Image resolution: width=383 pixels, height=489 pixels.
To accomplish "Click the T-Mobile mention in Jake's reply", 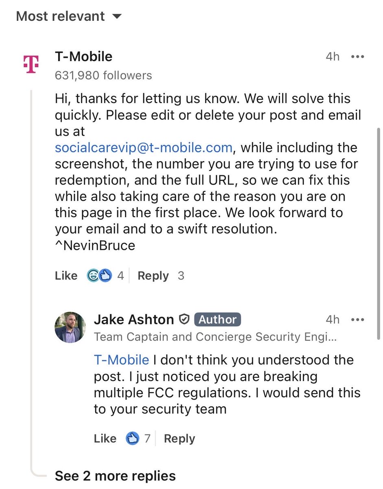I will (121, 360).
